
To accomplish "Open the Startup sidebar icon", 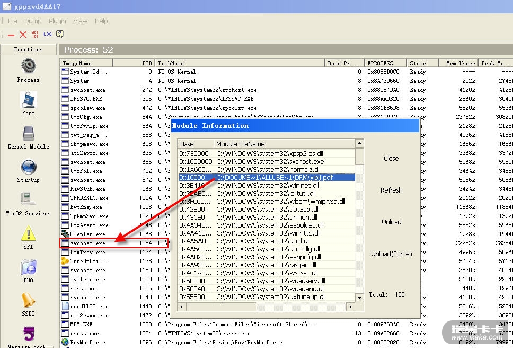I will (x=28, y=167).
